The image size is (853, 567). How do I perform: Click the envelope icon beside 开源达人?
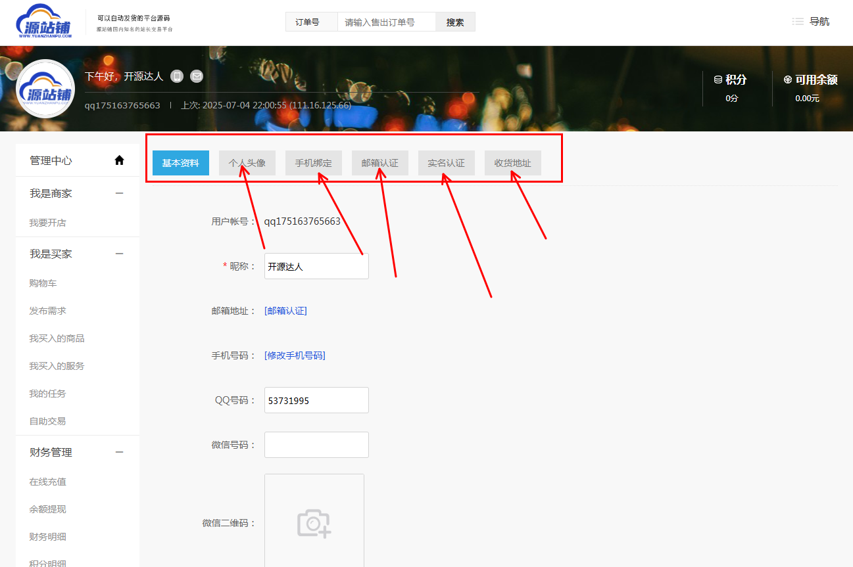tap(197, 76)
